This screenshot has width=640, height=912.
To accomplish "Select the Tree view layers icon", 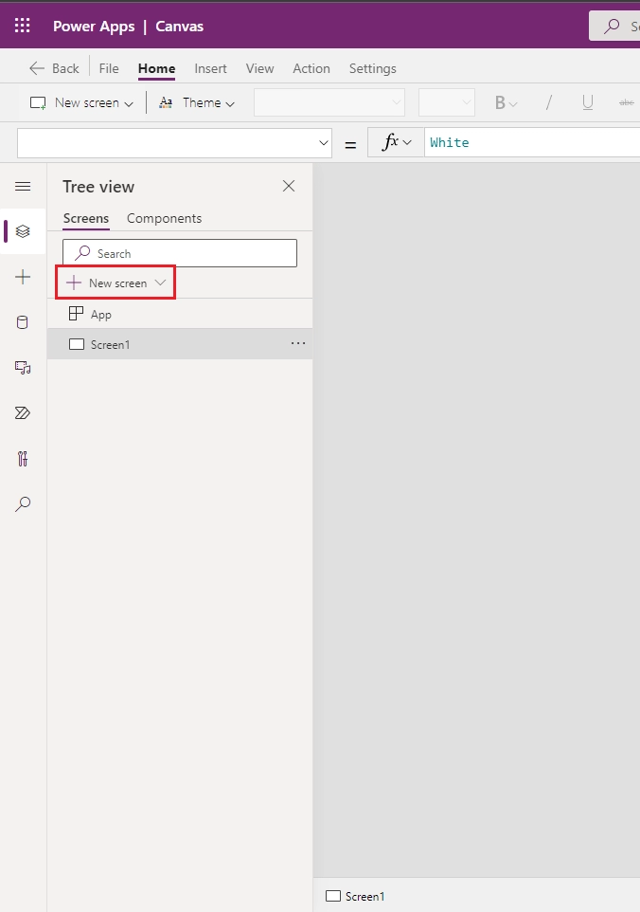I will pos(23,231).
